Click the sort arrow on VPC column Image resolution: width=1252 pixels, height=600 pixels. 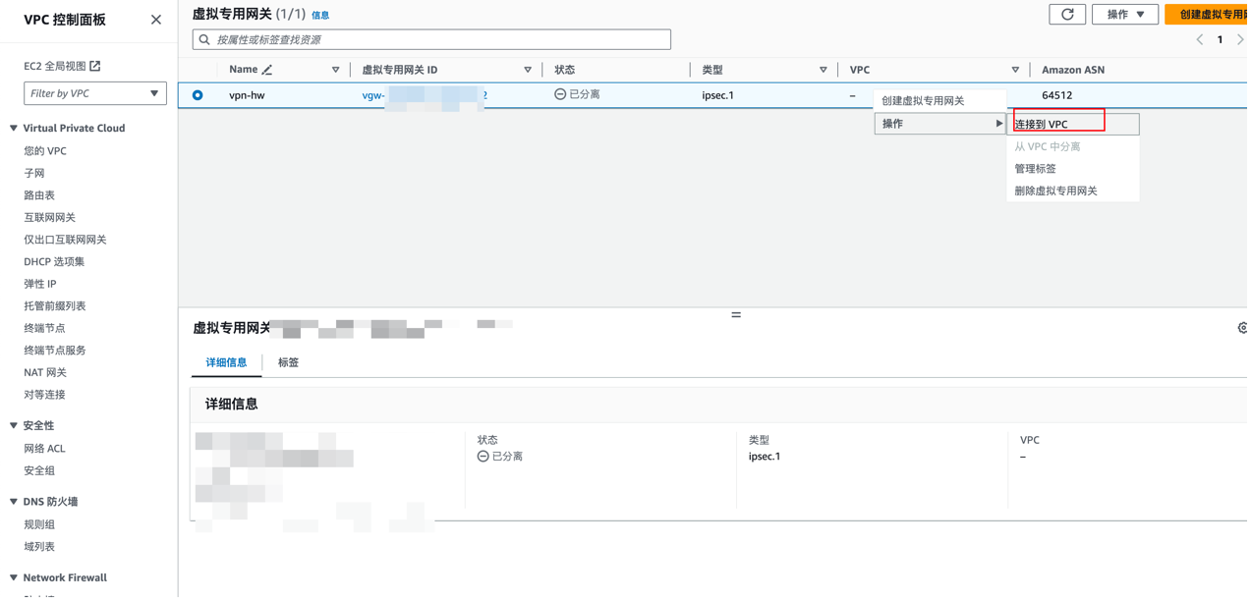click(1015, 70)
